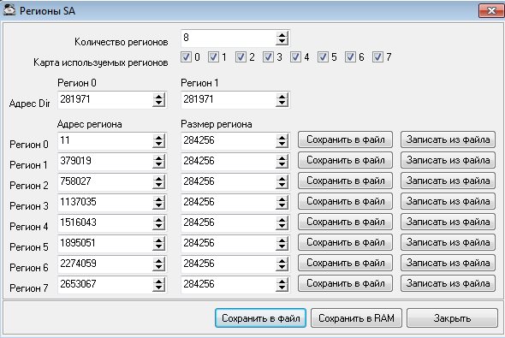Increase Регион 2 size spinner
Viewport: 505px width, 338px height.
click(x=282, y=178)
